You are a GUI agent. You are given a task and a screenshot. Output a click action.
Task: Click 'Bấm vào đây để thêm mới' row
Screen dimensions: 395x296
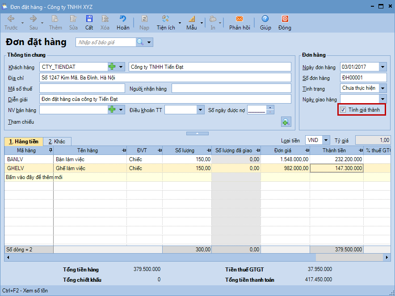(x=34, y=177)
